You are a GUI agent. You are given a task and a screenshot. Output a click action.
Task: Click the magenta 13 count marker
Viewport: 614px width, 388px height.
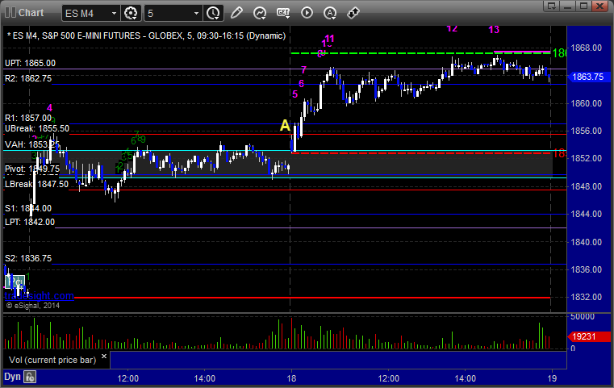coord(494,30)
